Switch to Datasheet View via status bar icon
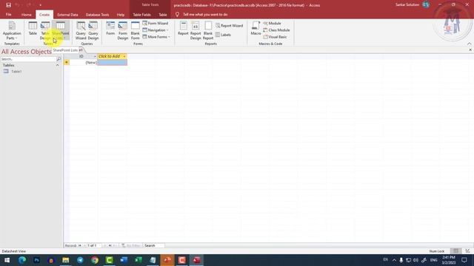This screenshot has width=474, height=266. coord(456,251)
